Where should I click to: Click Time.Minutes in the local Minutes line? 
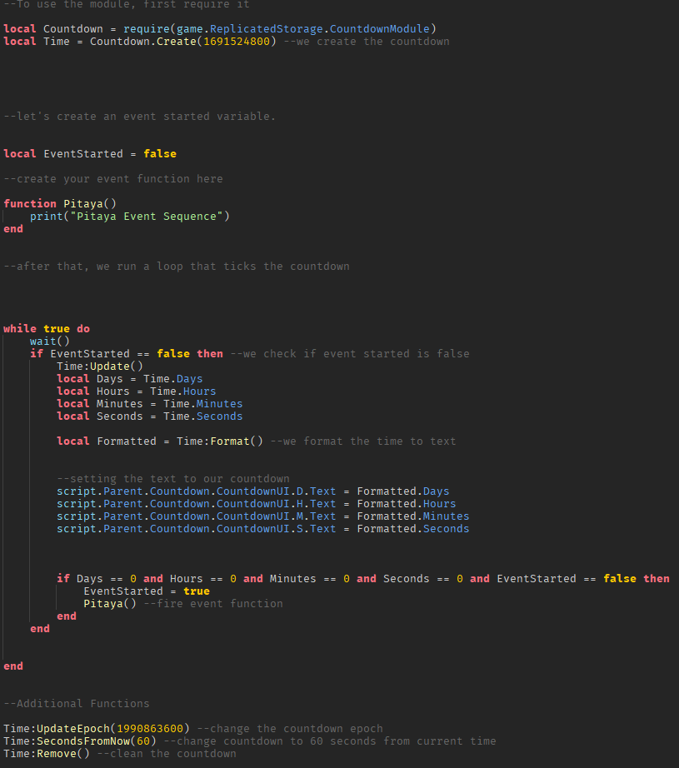(x=202, y=404)
